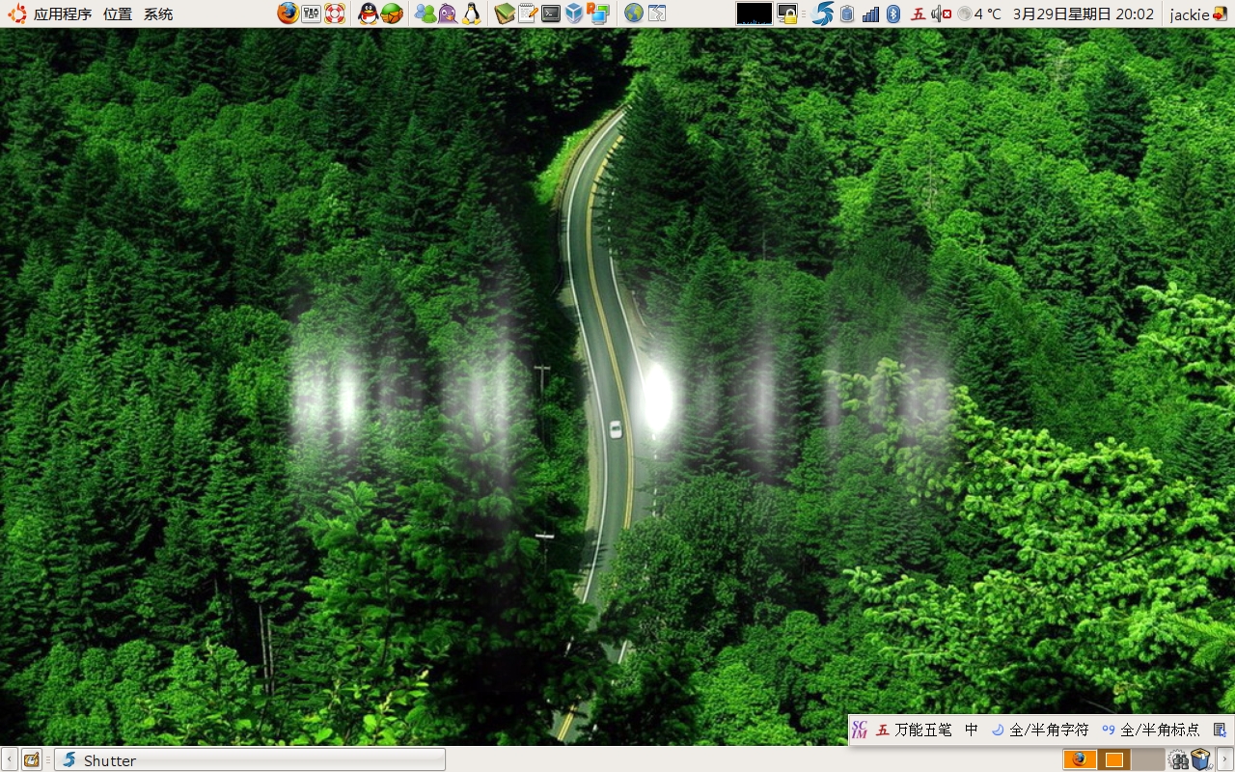Toggle 全/半角标点 punctuation mode
The height and width of the screenshot is (772, 1235).
pyautogui.click(x=1151, y=730)
